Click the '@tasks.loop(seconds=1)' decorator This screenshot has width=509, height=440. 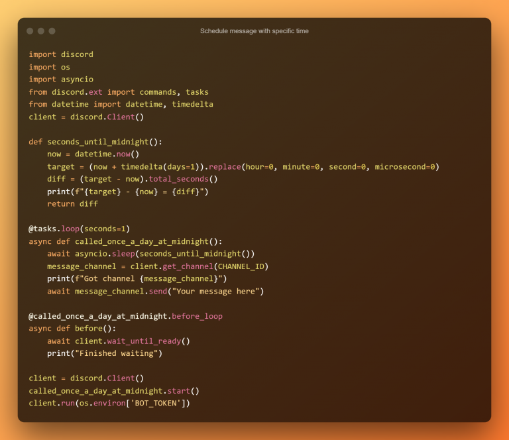click(x=80, y=229)
